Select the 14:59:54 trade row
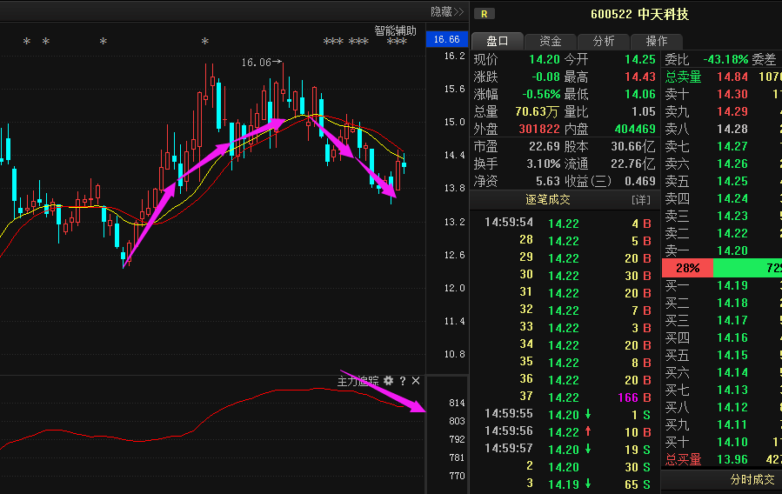Screen dimensions: 782x494 click(565, 223)
